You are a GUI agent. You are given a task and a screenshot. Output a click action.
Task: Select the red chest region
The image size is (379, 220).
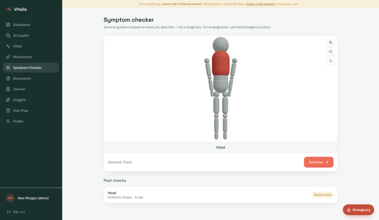(x=221, y=63)
